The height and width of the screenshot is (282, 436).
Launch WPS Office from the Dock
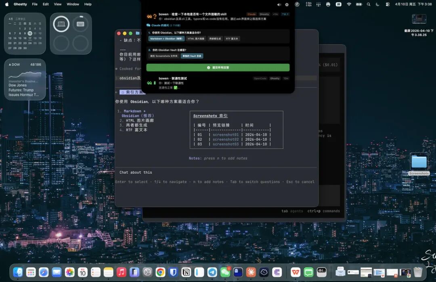point(295,272)
